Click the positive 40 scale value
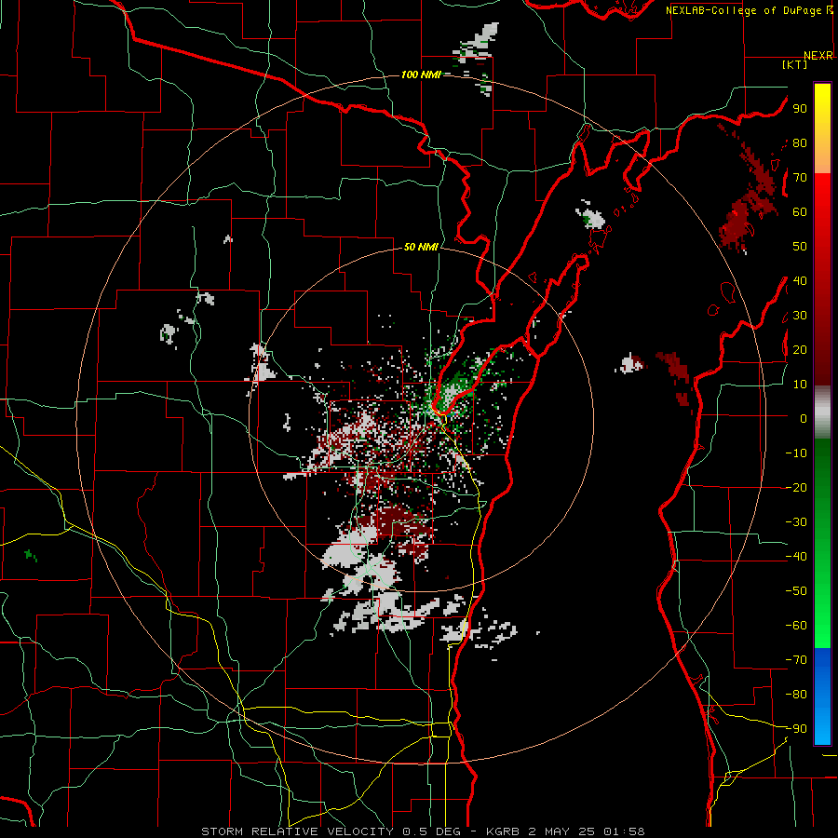Image resolution: width=838 pixels, height=838 pixels. click(800, 281)
